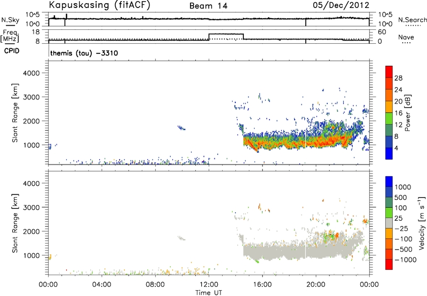Click the '08:00' time axis label
Screen dimensions: 427x296
coord(155,284)
